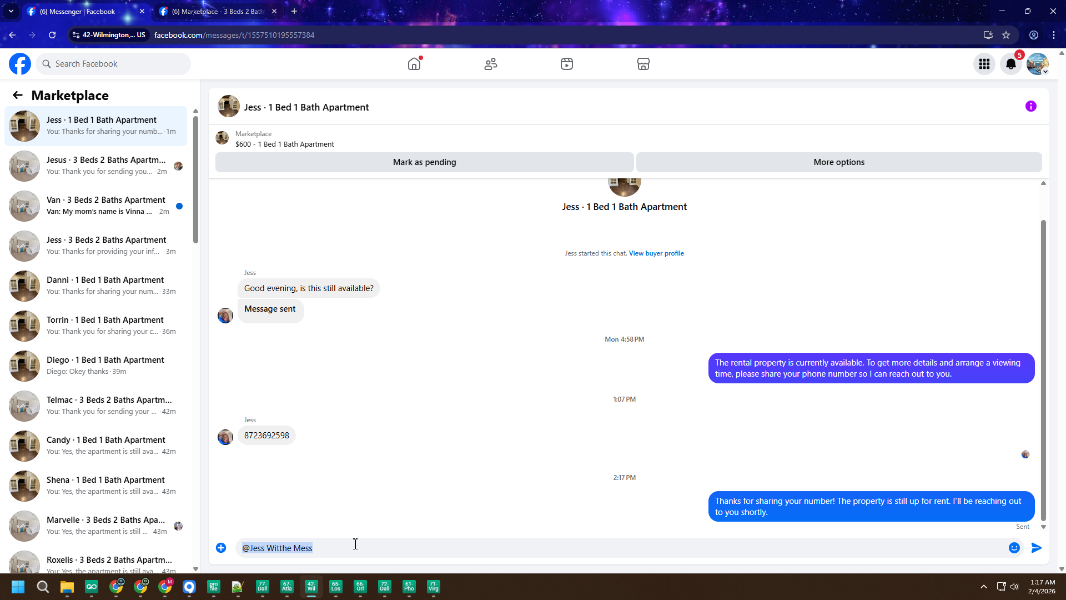
Task: Switch to Marketplace 3 Beds 2 Bath tab
Action: (x=217, y=11)
